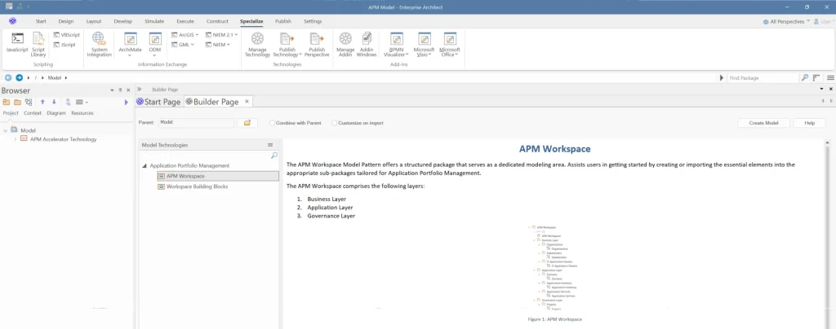Click the search magnifier in Model Technologies

274,156
